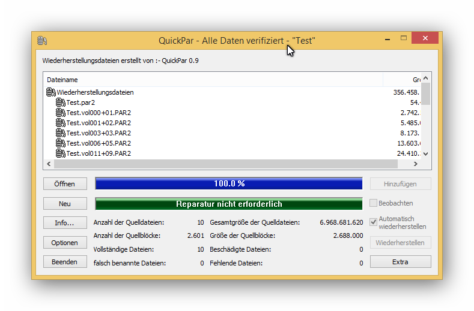Select the Test.vol000+01.PAR2 row

pos(232,113)
